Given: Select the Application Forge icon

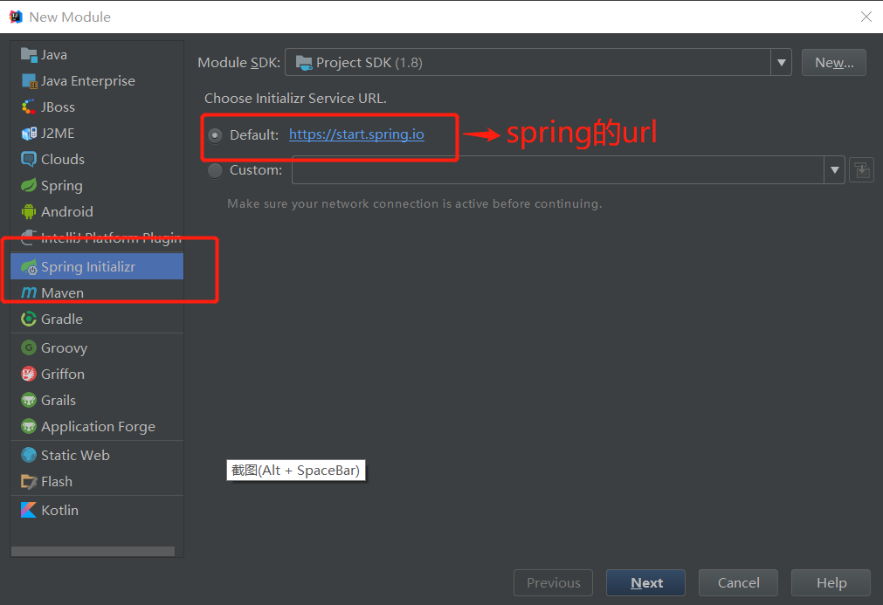Looking at the screenshot, I should click(29, 427).
